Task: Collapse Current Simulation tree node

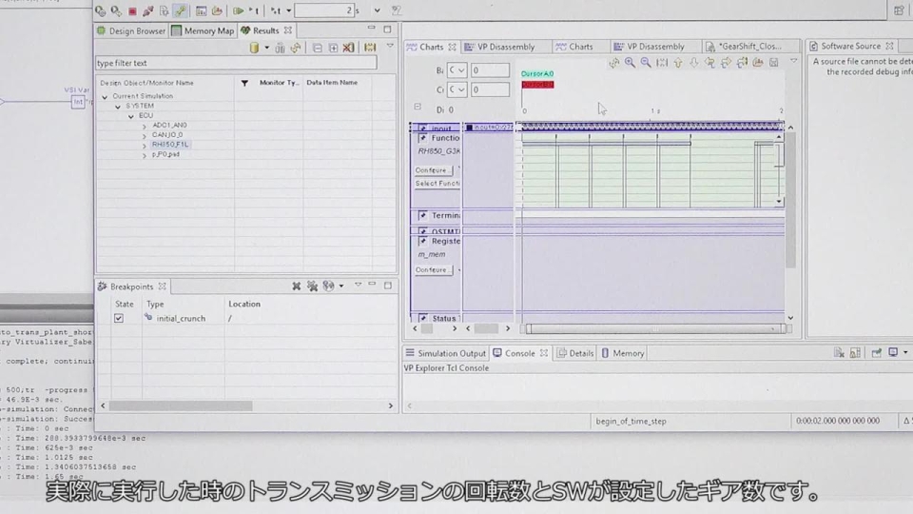Action: (105, 96)
